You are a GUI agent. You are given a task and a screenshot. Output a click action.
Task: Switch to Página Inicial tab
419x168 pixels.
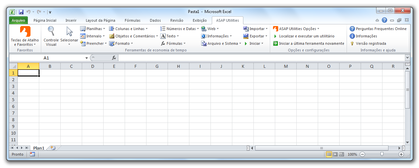(x=45, y=20)
